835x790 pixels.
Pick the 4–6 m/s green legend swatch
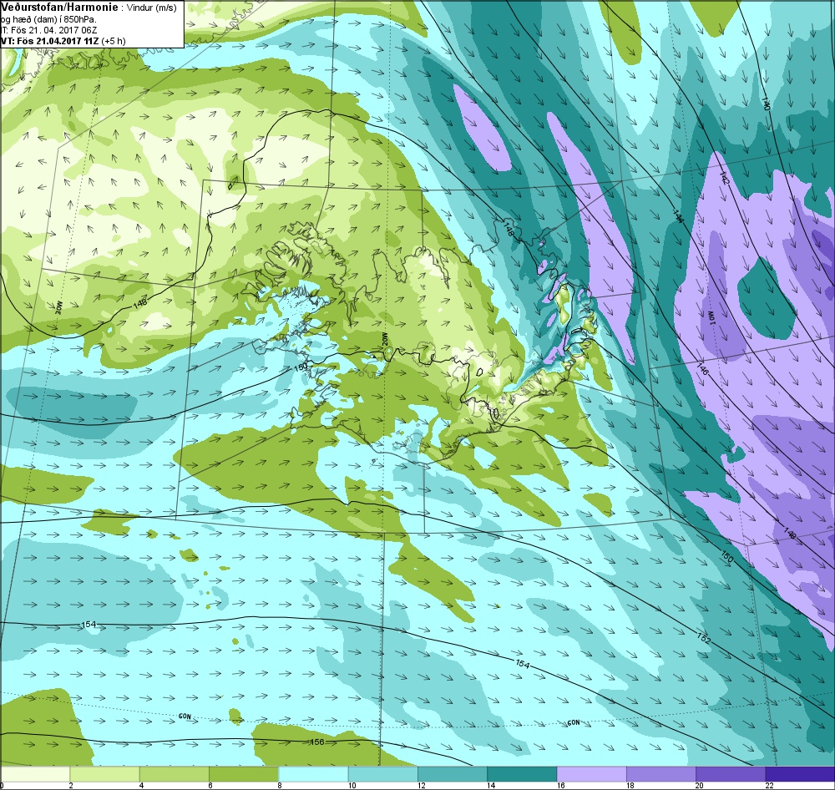pyautogui.click(x=175, y=773)
